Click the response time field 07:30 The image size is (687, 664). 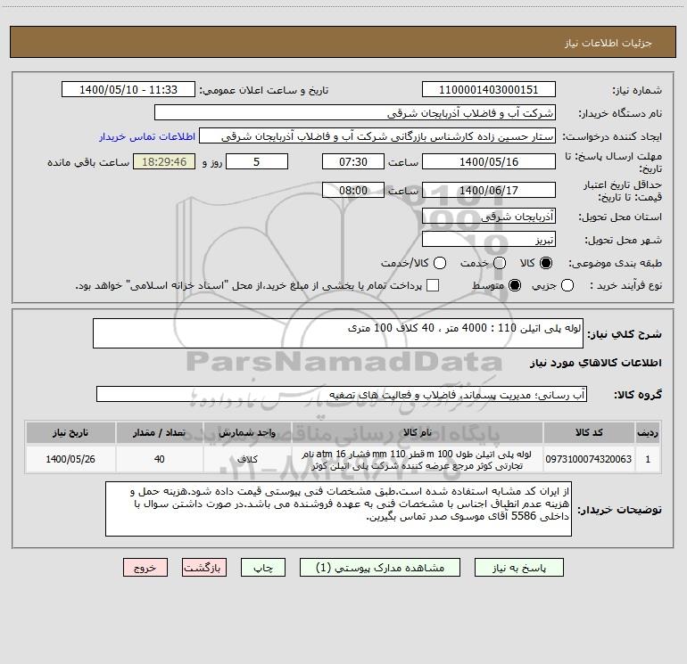pyautogui.click(x=353, y=161)
